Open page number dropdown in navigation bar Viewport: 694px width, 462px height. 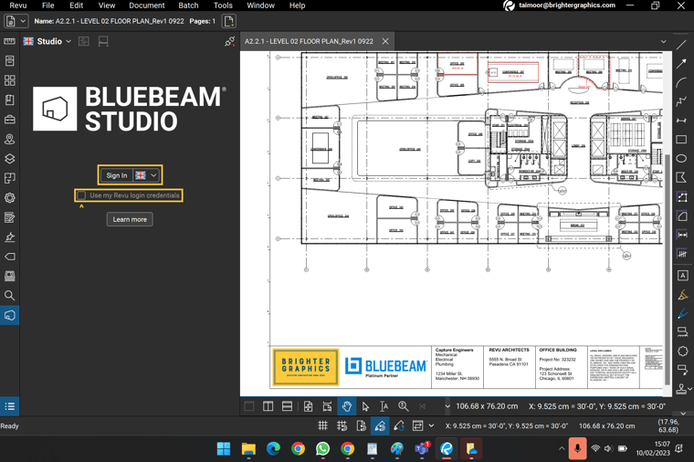447,406
